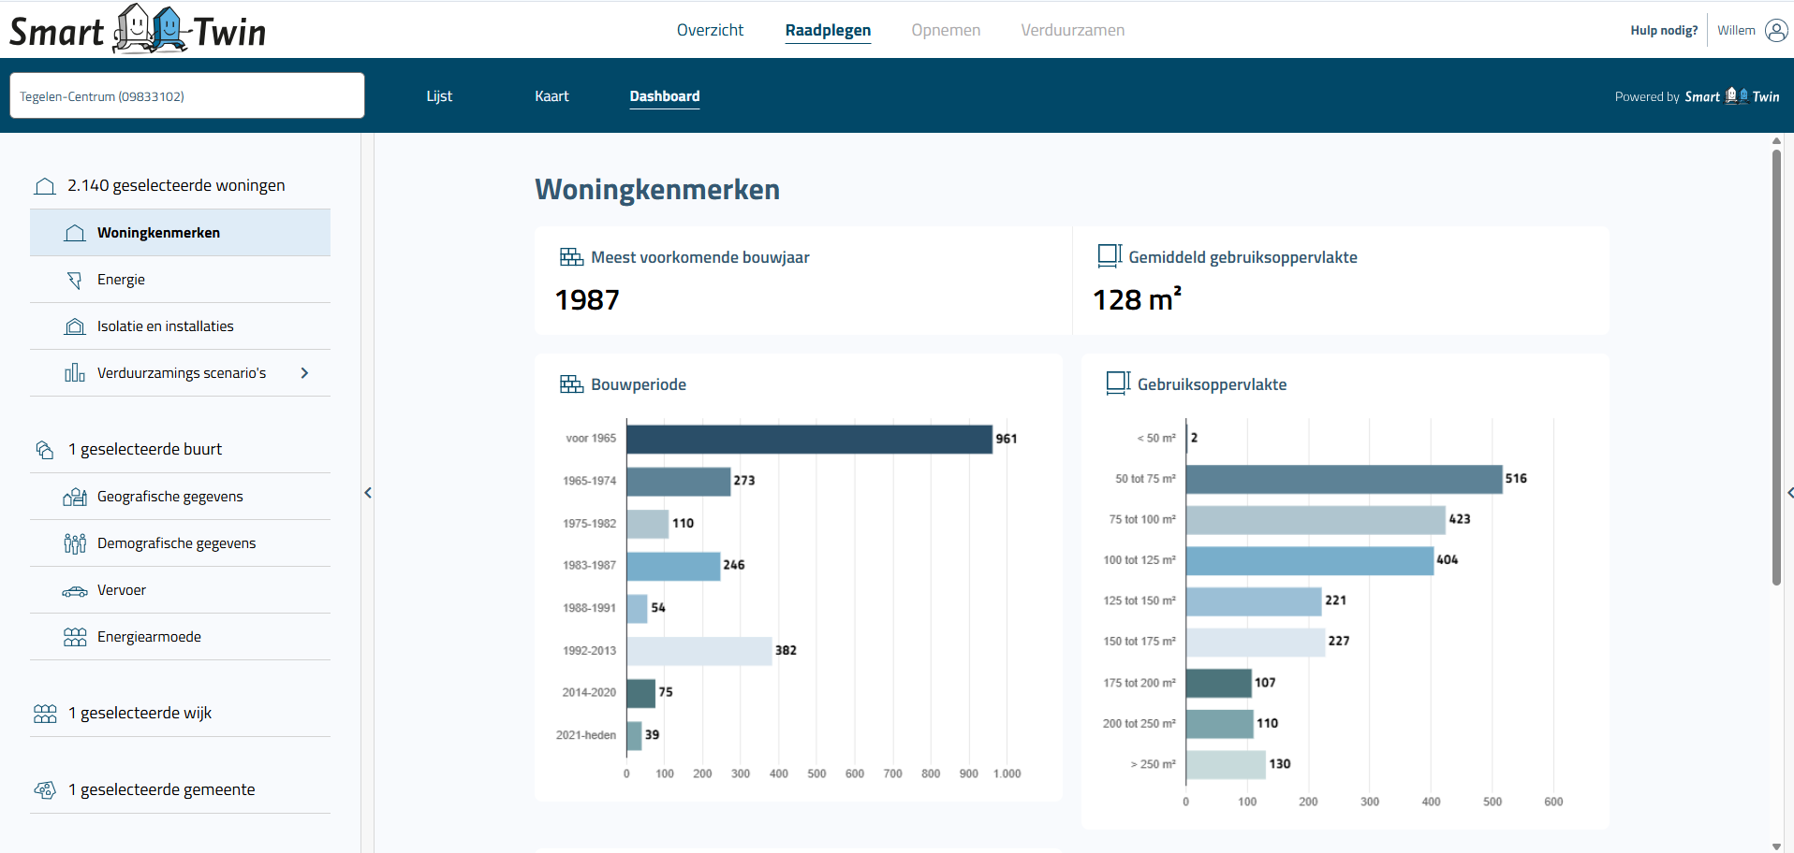1794x853 pixels.
Task: Click the brick icon next to Bouwperiode
Action: (x=570, y=383)
